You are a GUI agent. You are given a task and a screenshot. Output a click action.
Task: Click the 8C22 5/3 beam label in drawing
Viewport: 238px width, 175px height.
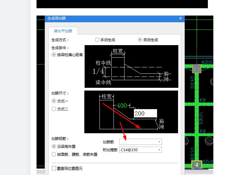point(192,154)
